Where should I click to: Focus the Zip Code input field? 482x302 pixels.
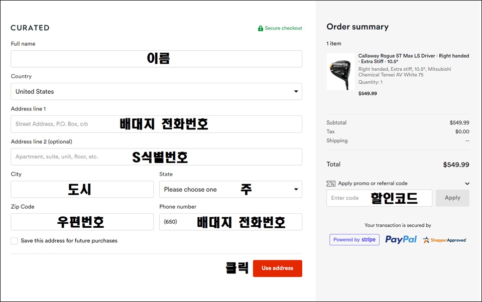[82, 222]
